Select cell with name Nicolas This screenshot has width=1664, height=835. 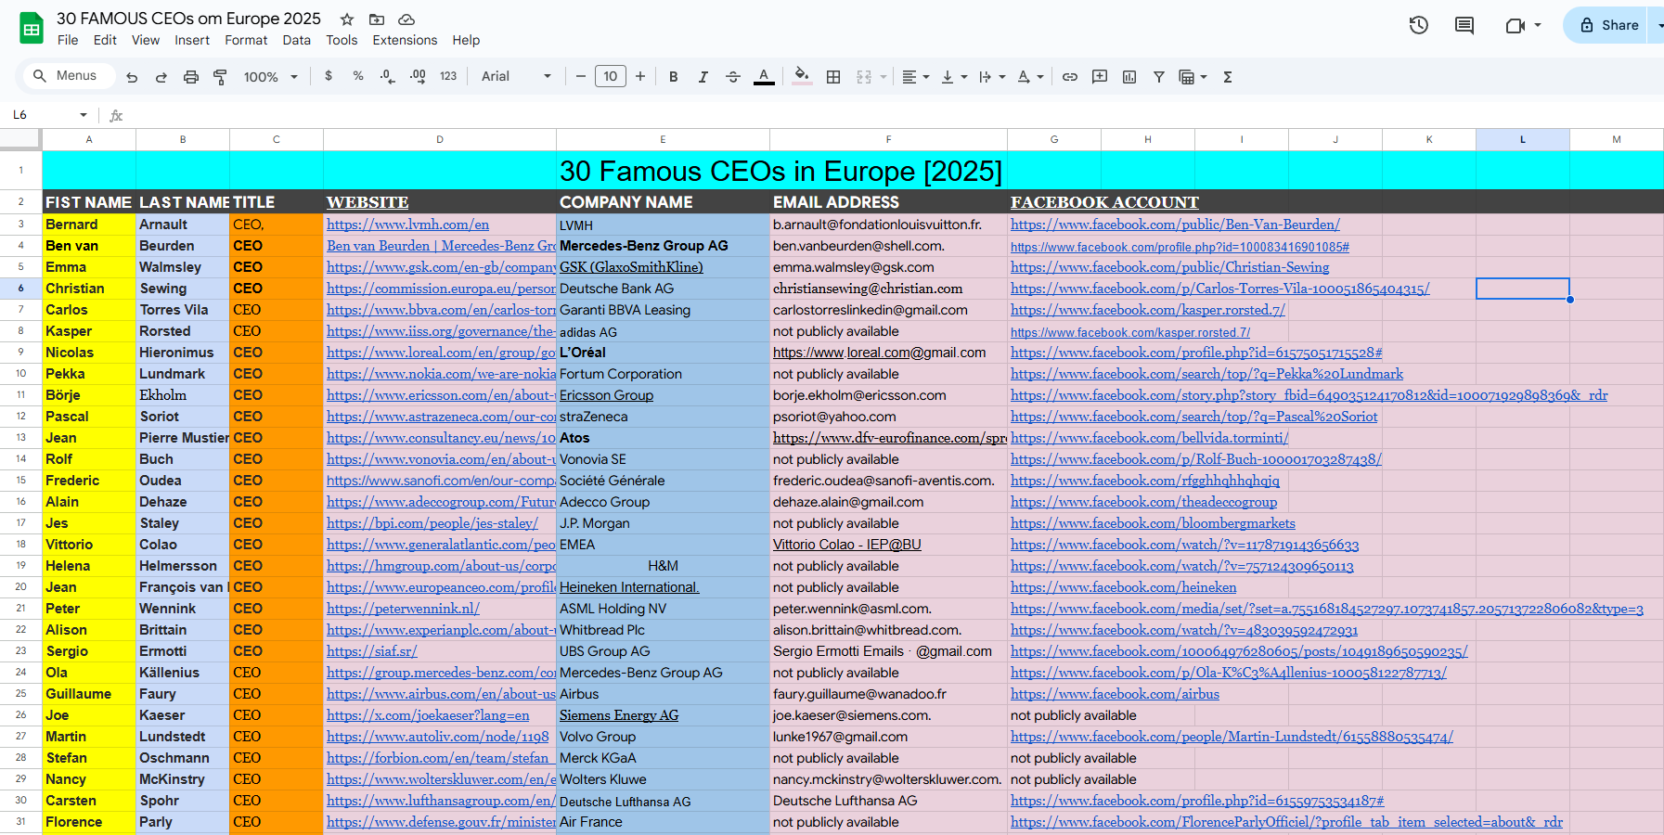(89, 353)
